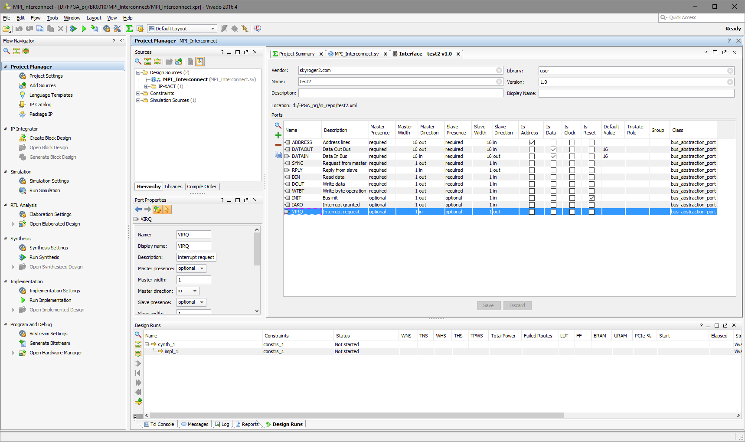This screenshot has width=745, height=442.
Task: Click the copy port icon beside Ports table
Action: pos(278,154)
